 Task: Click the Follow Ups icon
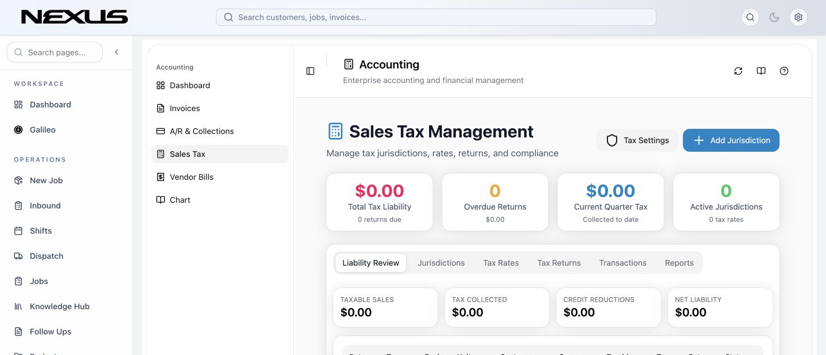(18, 332)
